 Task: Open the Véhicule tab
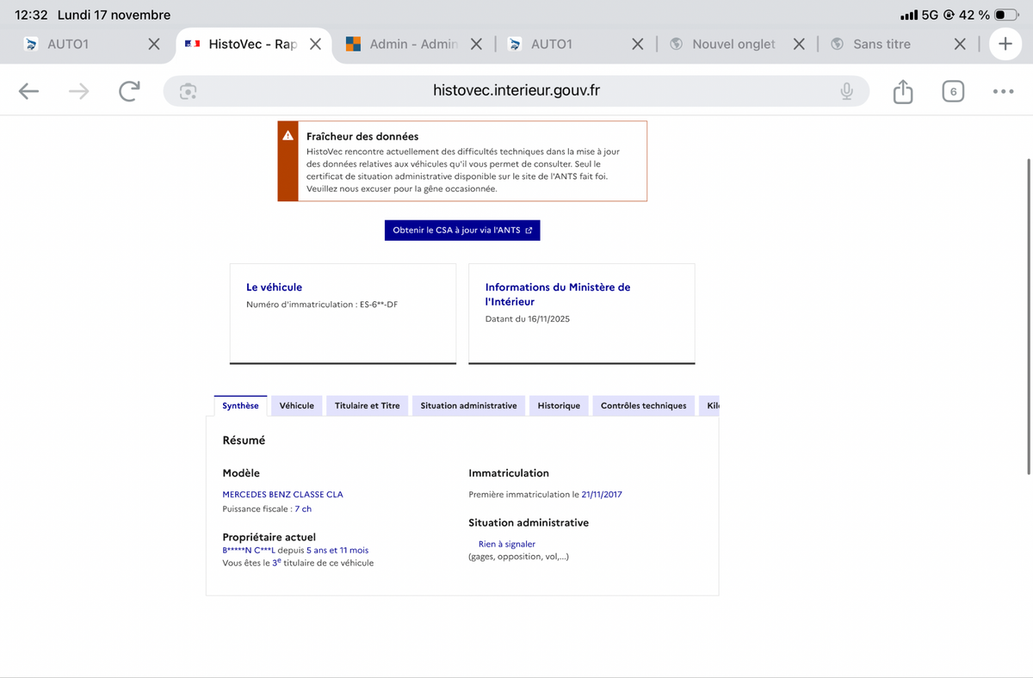click(x=297, y=406)
